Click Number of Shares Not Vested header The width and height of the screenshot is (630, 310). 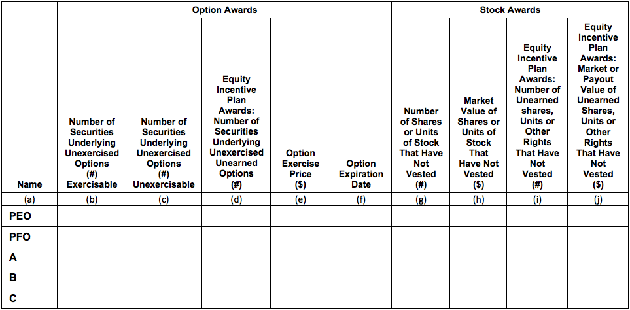(x=421, y=148)
